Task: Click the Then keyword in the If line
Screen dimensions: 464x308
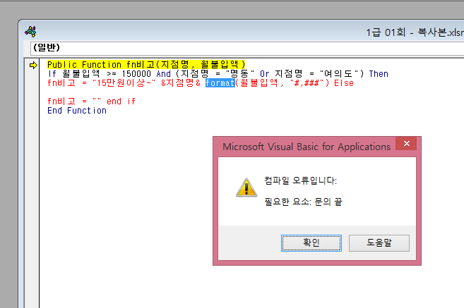Action: [379, 74]
